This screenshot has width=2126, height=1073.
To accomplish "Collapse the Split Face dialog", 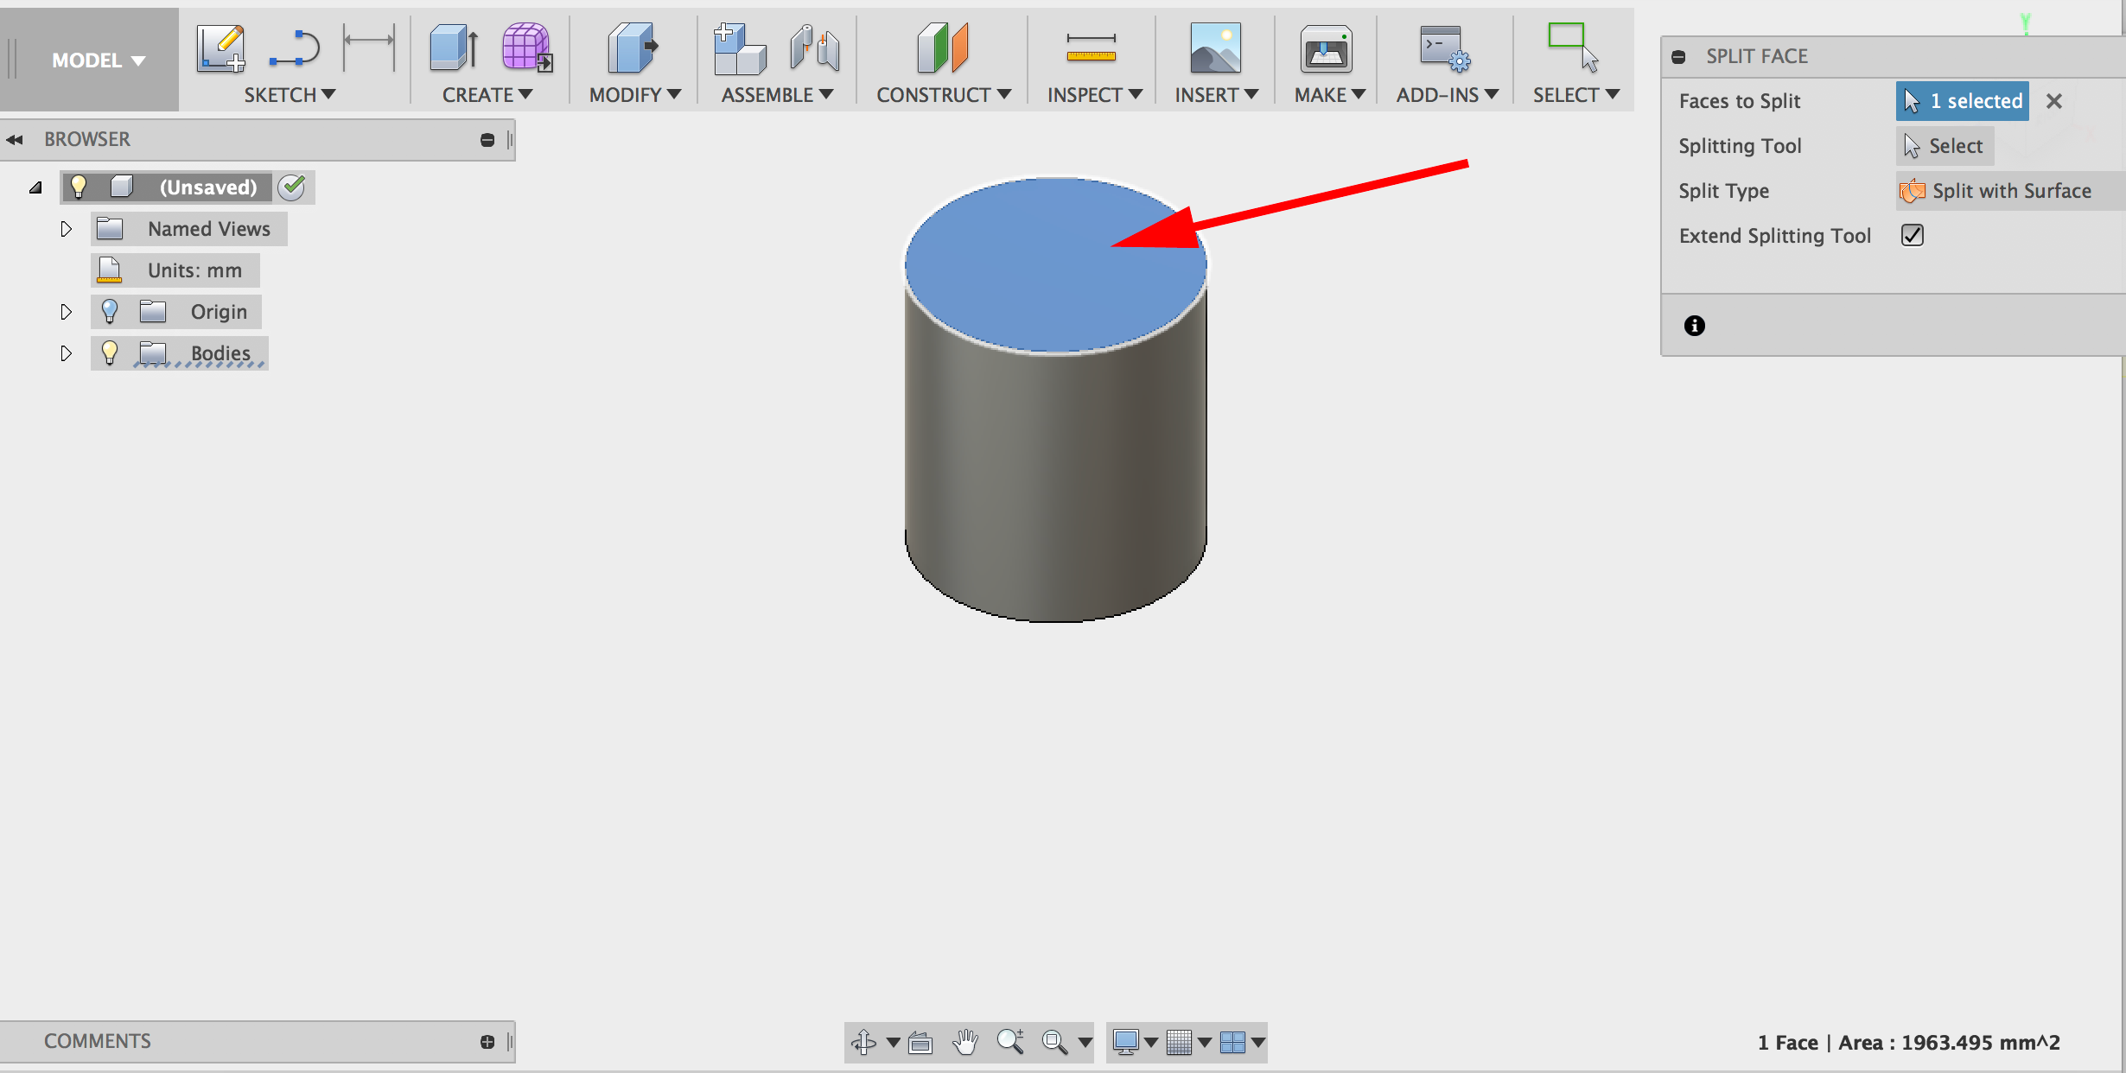I will pyautogui.click(x=1678, y=57).
